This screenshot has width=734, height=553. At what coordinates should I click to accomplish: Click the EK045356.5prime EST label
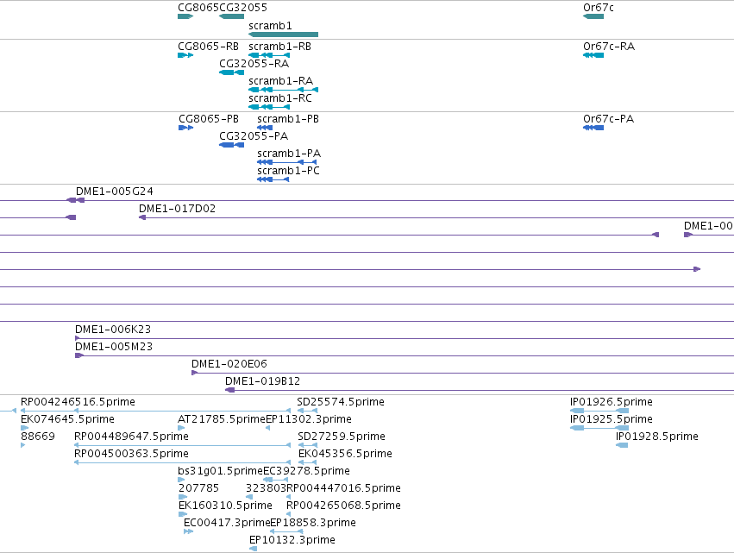(346, 454)
